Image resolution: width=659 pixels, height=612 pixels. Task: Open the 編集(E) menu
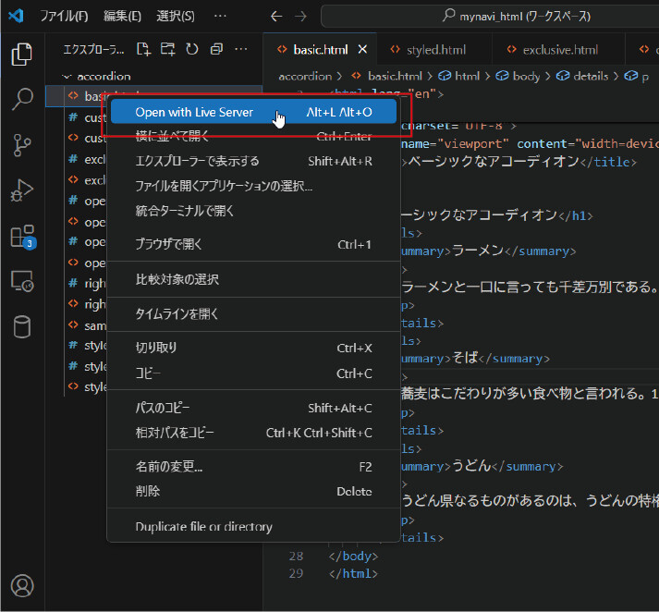(x=122, y=16)
